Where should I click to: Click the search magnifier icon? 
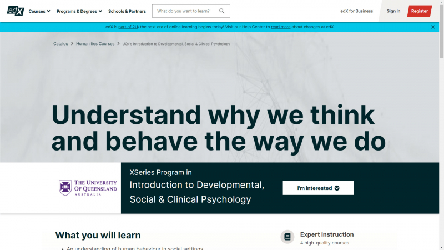click(x=222, y=11)
